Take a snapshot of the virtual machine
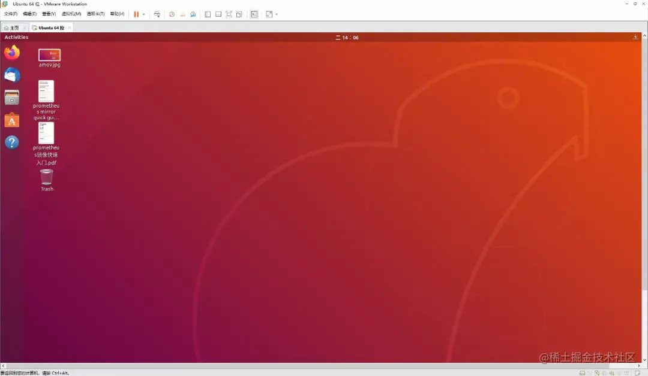Image resolution: width=648 pixels, height=376 pixels. (172, 14)
